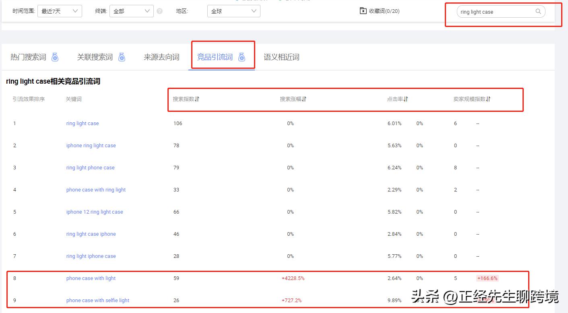Select the 竞品引流词 tab

pos(215,57)
